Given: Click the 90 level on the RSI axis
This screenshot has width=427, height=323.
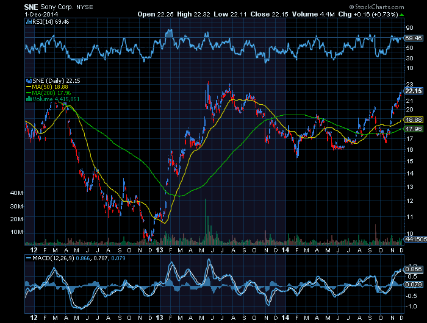Looking at the screenshot, I should click(409, 28).
